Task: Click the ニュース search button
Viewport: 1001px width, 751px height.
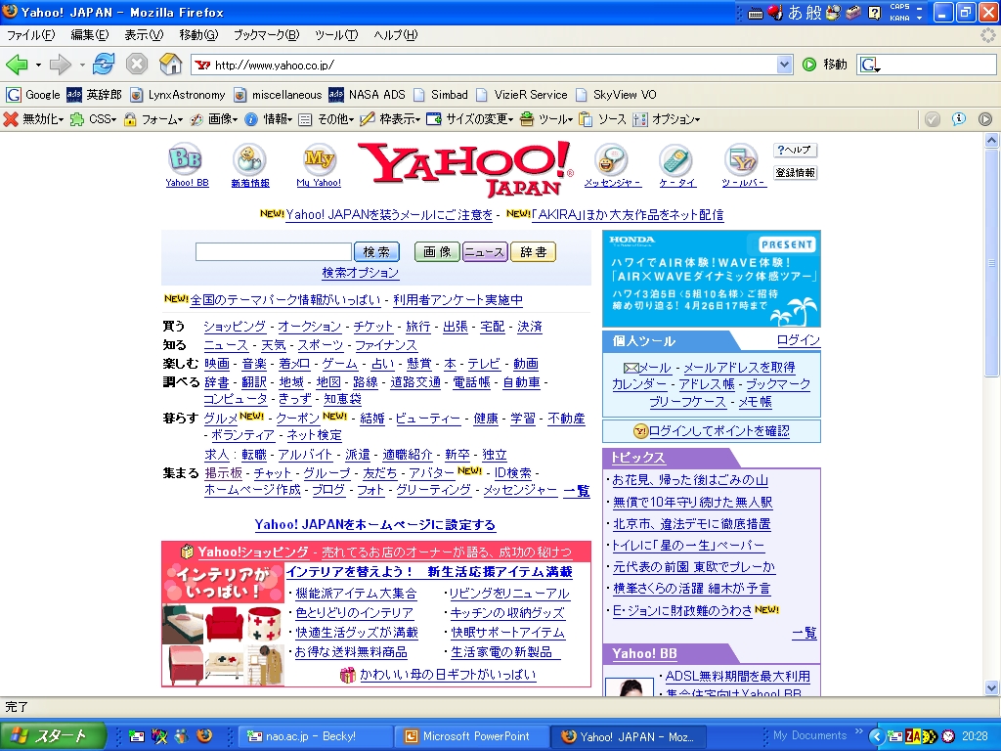Action: coord(485,251)
